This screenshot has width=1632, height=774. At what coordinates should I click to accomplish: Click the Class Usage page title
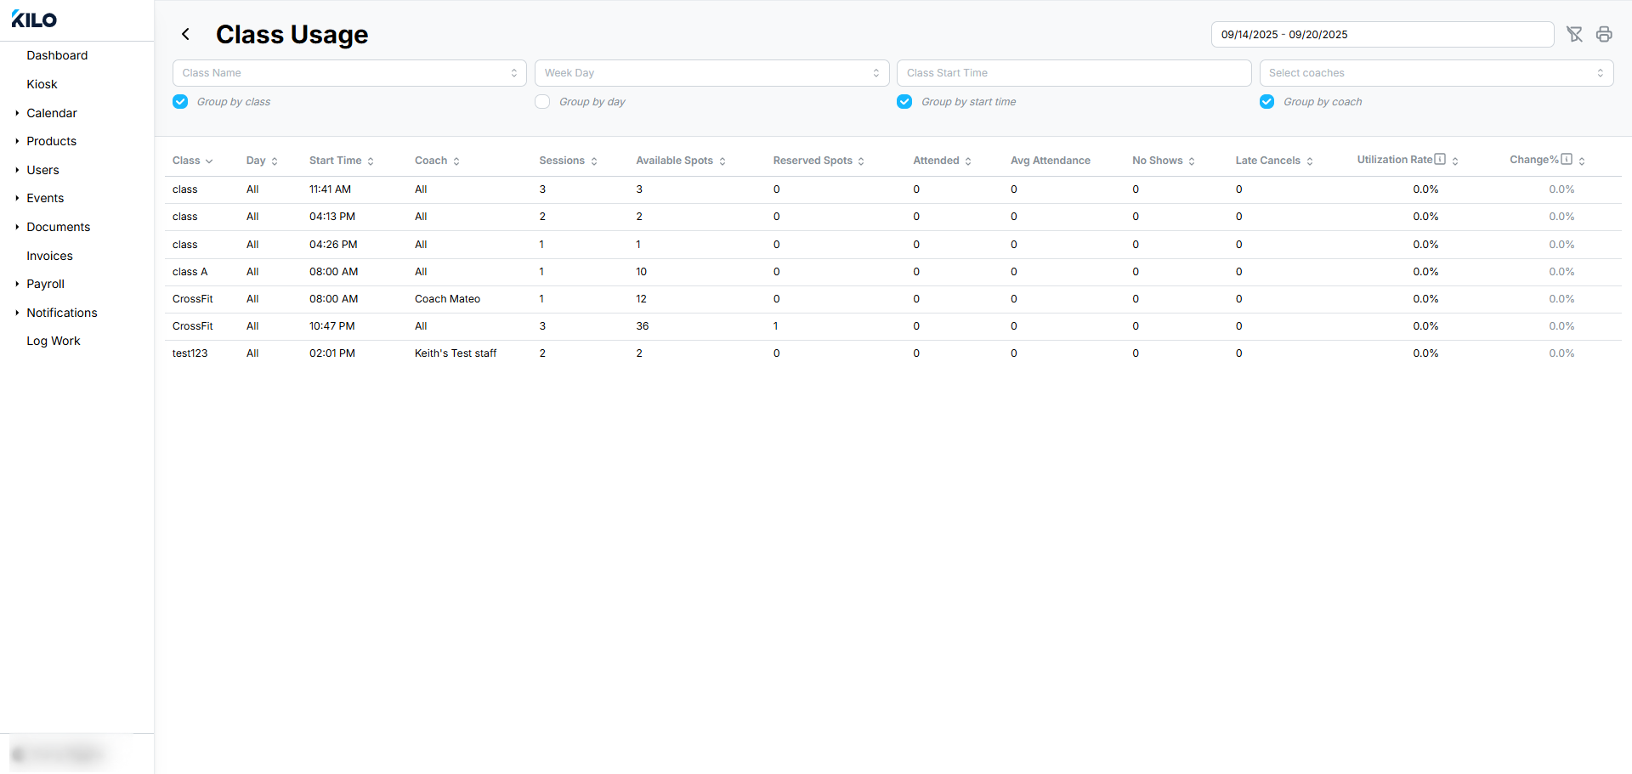click(x=292, y=34)
